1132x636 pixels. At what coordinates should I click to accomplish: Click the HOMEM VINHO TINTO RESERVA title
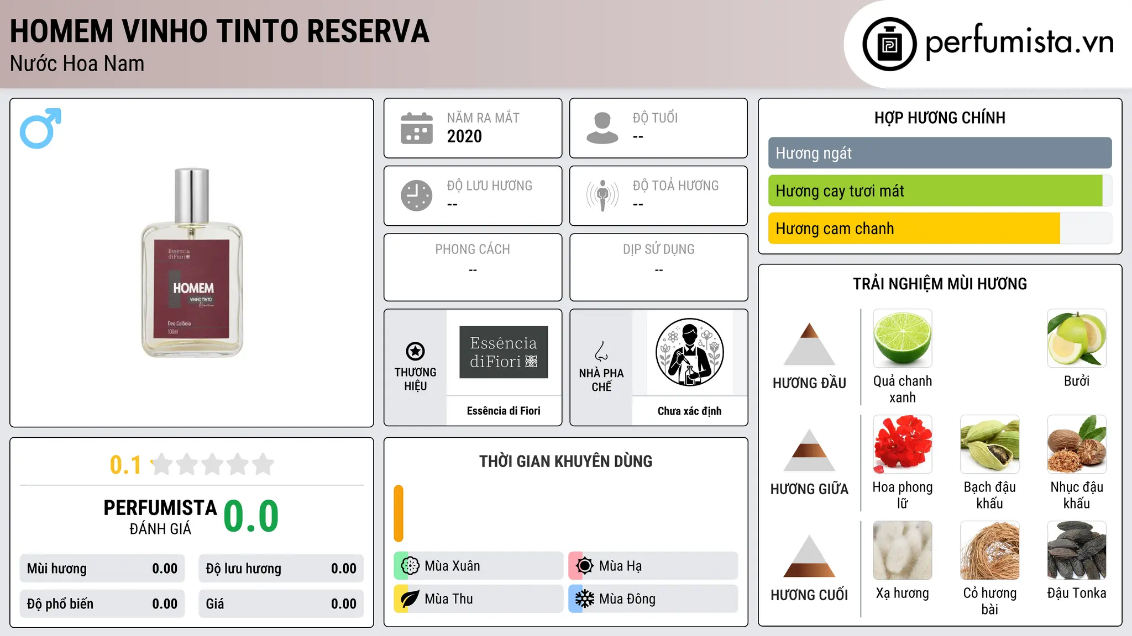pyautogui.click(x=219, y=31)
